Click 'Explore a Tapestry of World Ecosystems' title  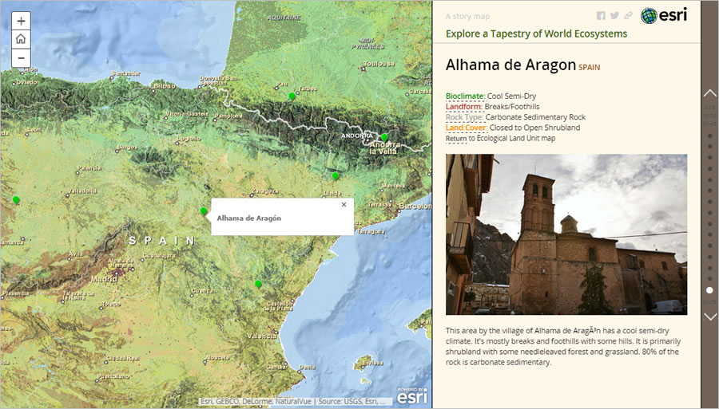(x=537, y=33)
